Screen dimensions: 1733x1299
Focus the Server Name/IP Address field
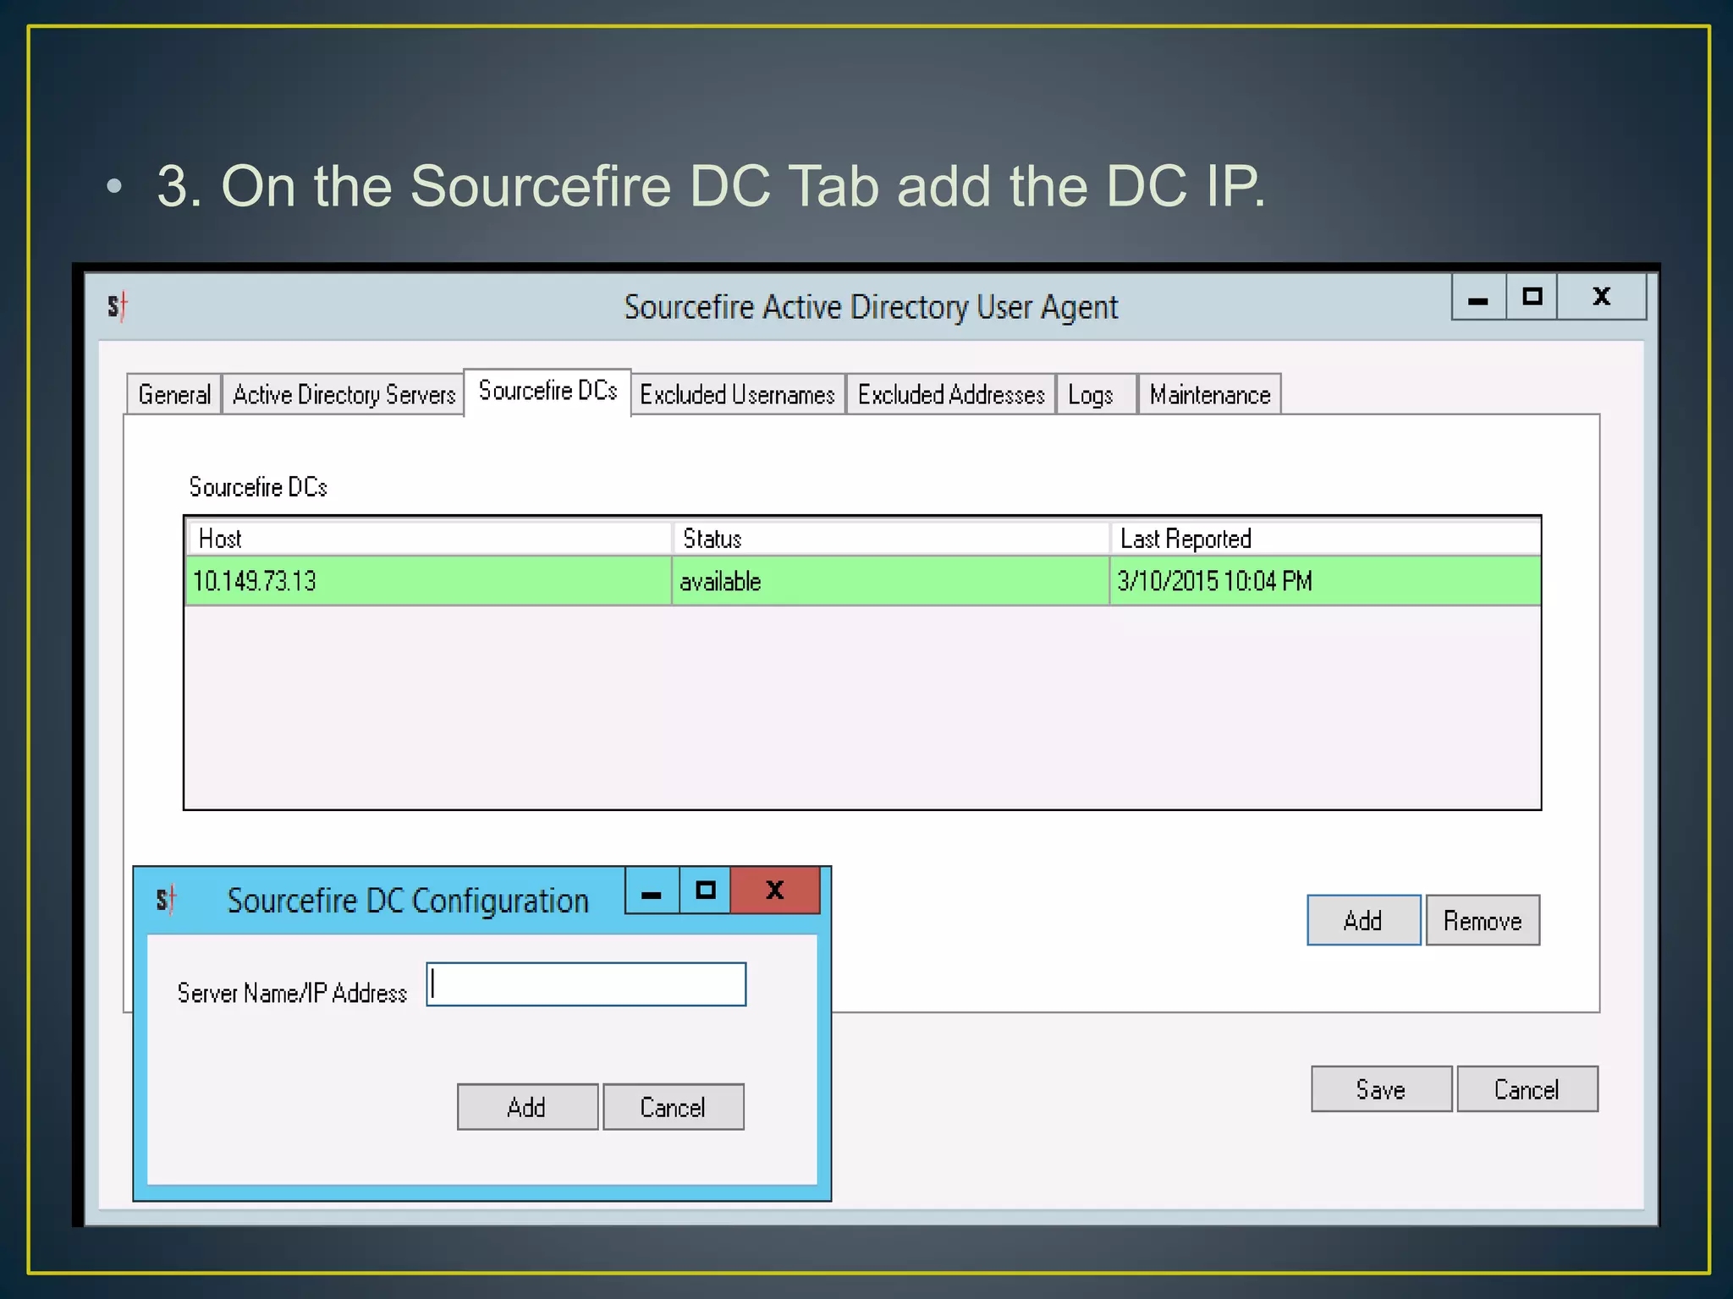pyautogui.click(x=586, y=984)
